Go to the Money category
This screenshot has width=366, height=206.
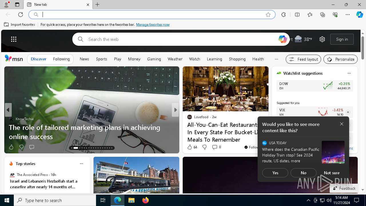(x=134, y=59)
